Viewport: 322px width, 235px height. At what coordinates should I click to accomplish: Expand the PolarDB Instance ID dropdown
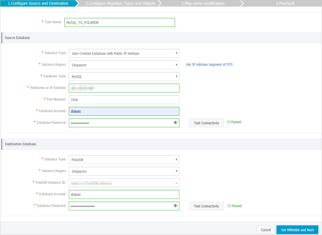124,183
